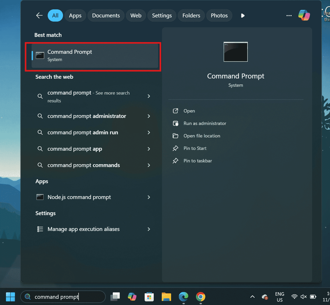
Task: Pin Command Prompt to Start
Action: tap(195, 148)
